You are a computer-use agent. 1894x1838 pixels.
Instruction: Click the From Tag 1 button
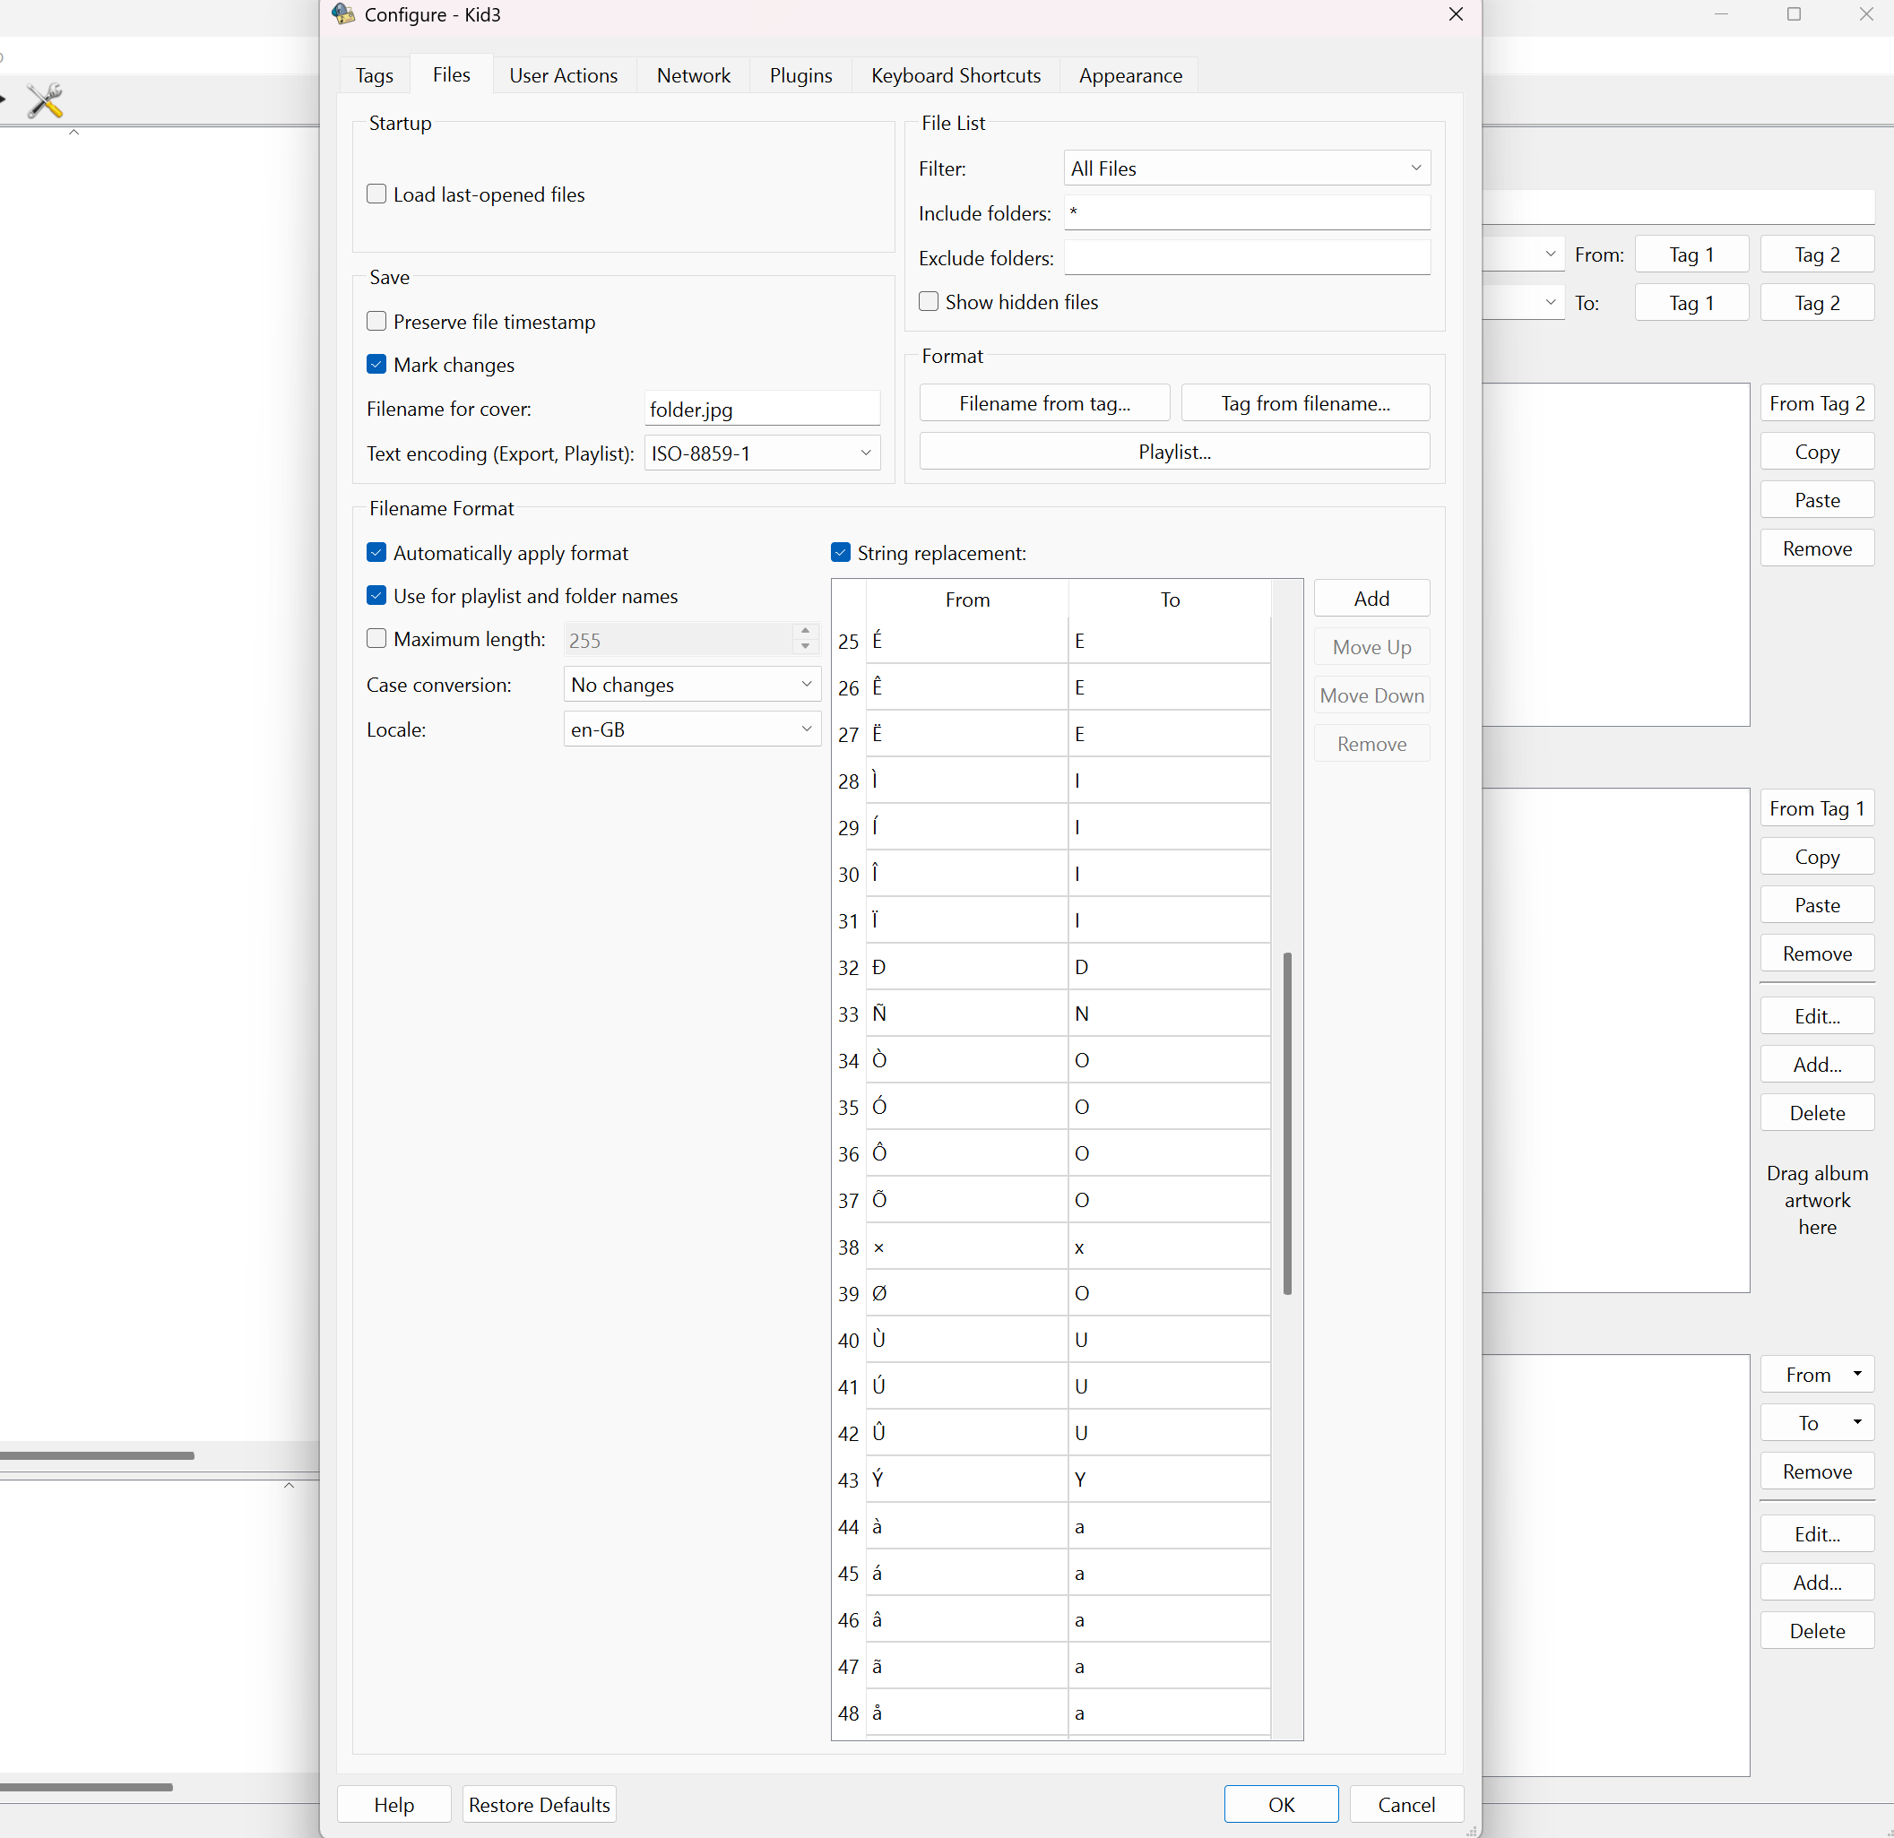pos(1817,807)
